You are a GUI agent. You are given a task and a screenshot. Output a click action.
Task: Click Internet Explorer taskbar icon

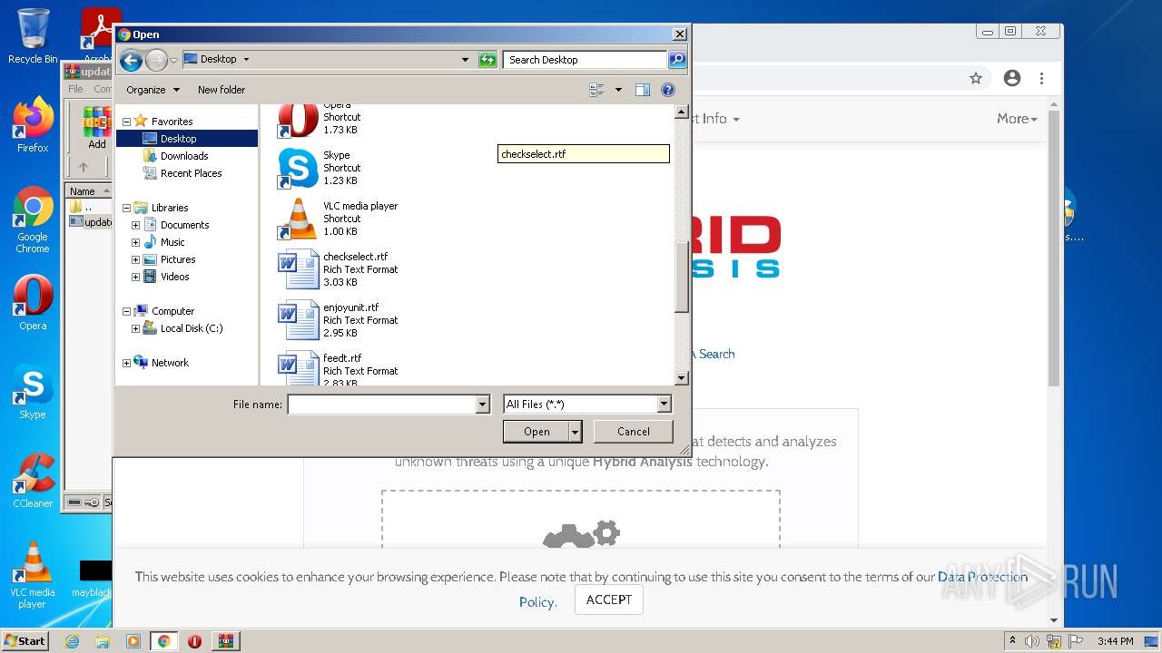coord(72,641)
